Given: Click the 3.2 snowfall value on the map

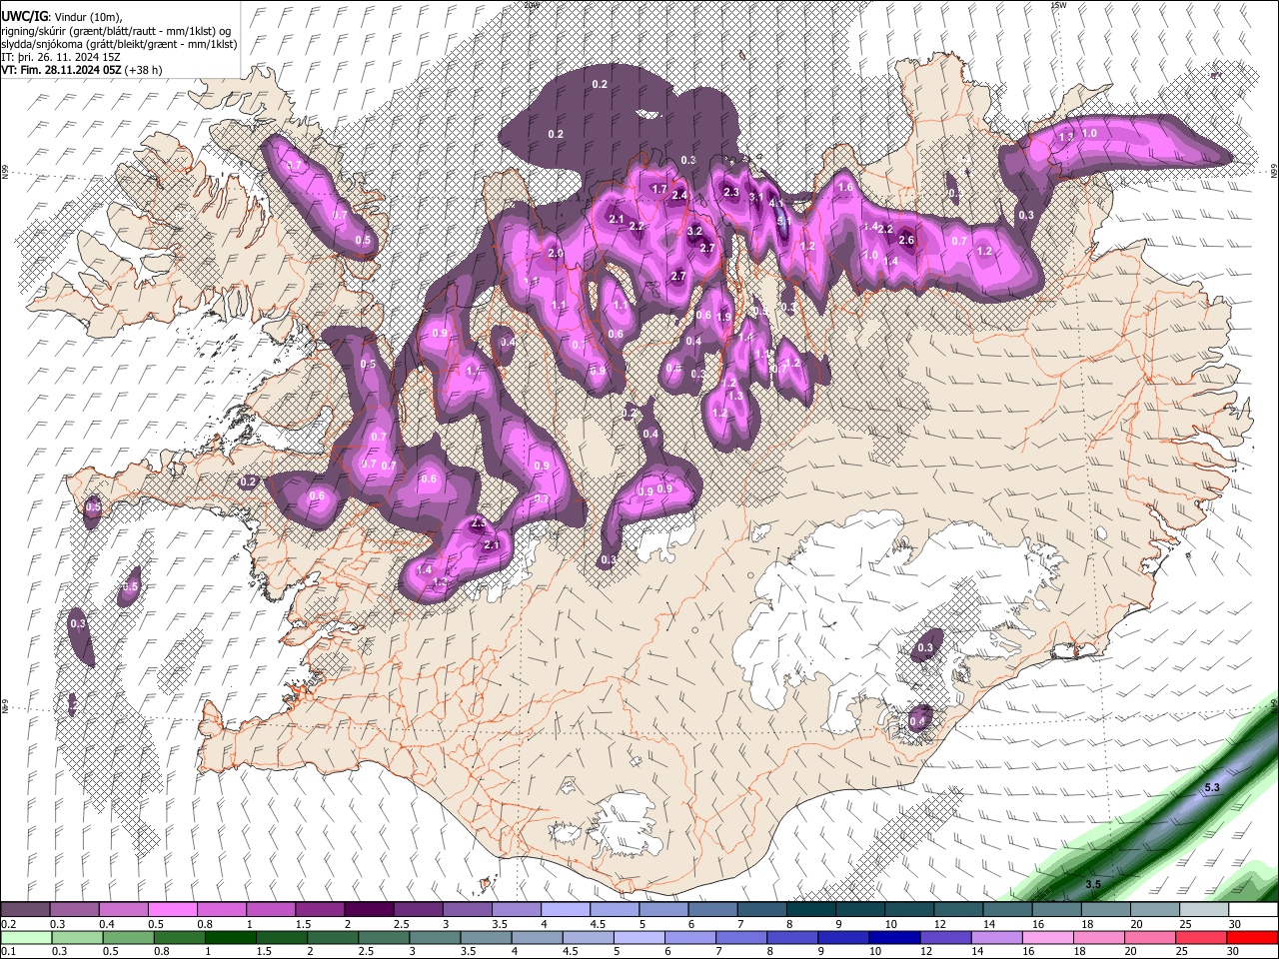Looking at the screenshot, I should coord(694,231).
